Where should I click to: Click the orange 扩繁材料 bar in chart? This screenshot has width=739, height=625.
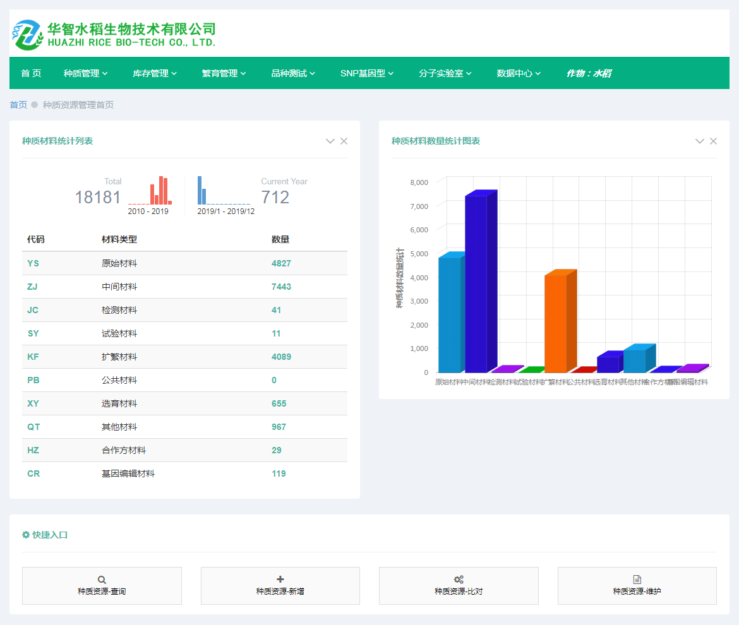pos(556,323)
